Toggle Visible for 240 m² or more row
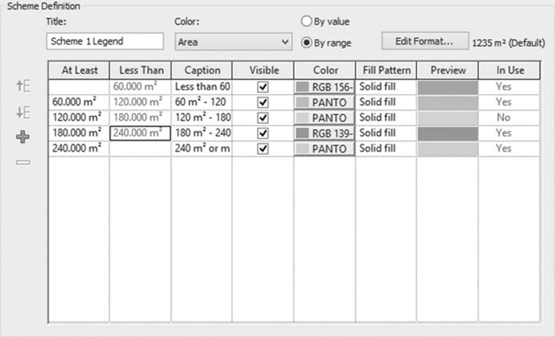 click(x=263, y=148)
